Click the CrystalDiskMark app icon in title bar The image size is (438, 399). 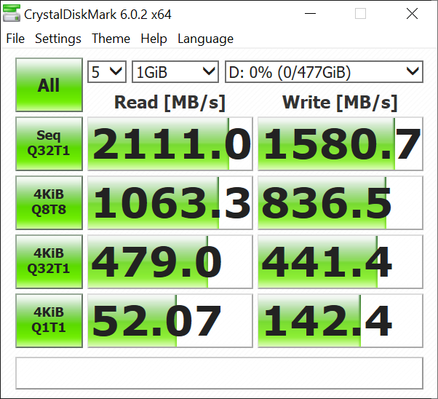coord(12,13)
